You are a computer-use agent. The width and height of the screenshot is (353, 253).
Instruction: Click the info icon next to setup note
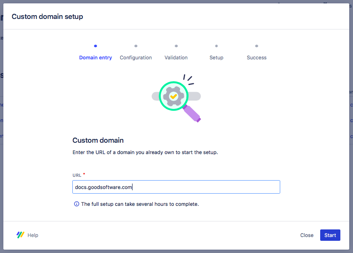pyautogui.click(x=76, y=204)
